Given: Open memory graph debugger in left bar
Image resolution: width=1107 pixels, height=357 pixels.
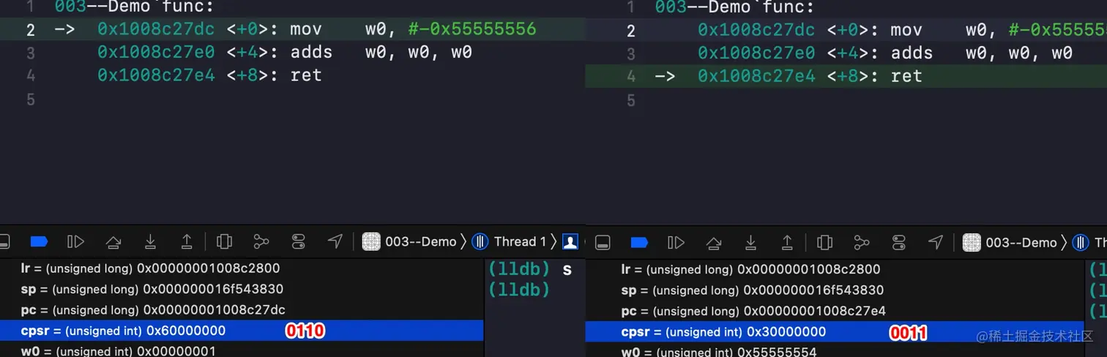Looking at the screenshot, I should pyautogui.click(x=261, y=241).
